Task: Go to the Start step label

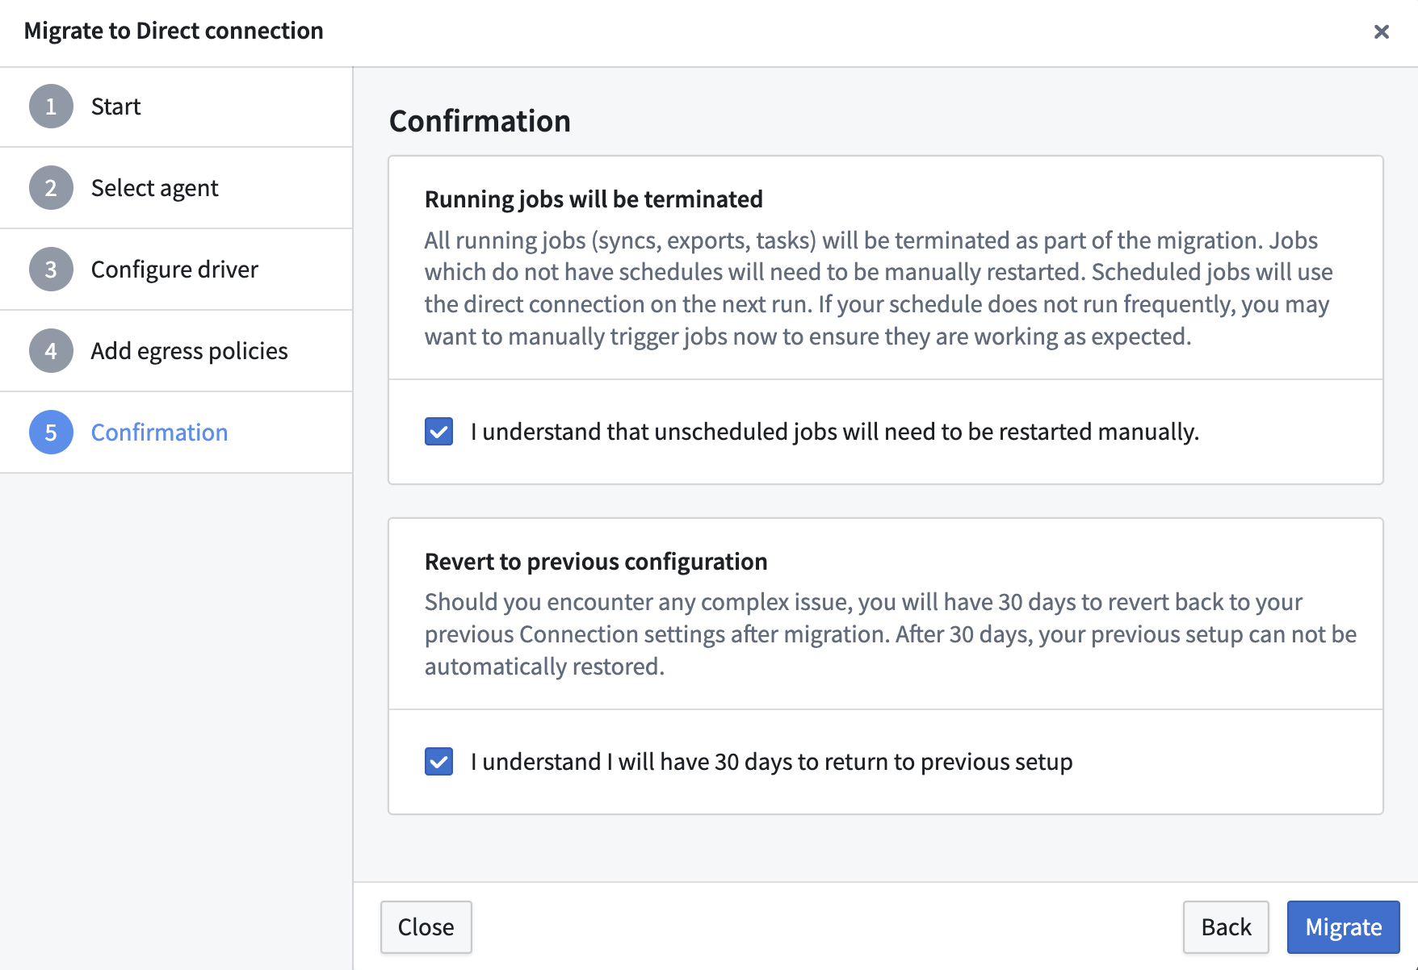Action: [x=115, y=107]
